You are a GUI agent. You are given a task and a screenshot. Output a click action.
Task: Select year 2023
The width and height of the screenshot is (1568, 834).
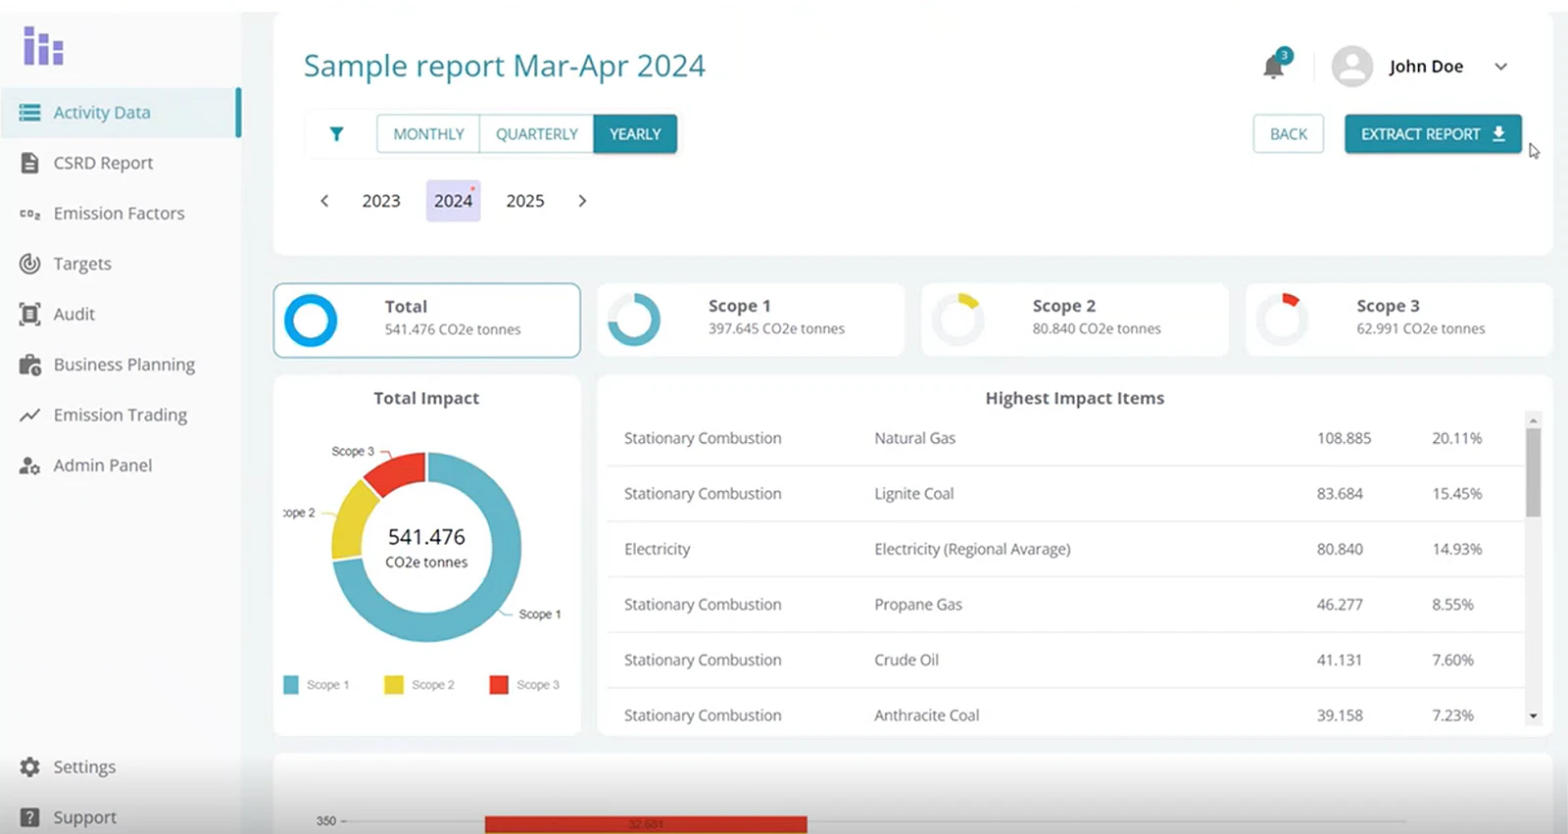pyautogui.click(x=381, y=201)
